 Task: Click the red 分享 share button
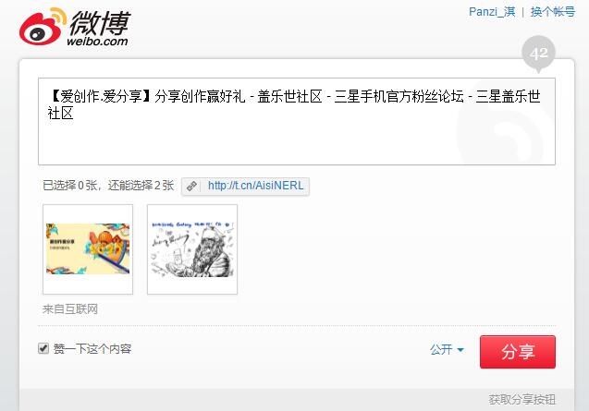click(518, 352)
